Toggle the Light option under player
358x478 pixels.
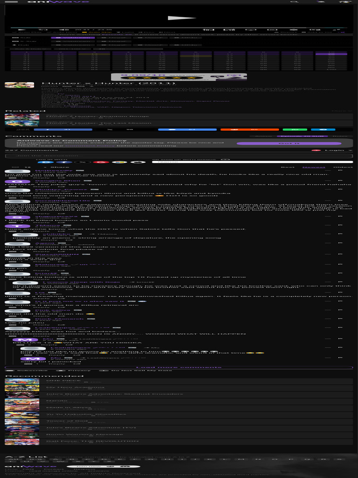coord(125,32)
